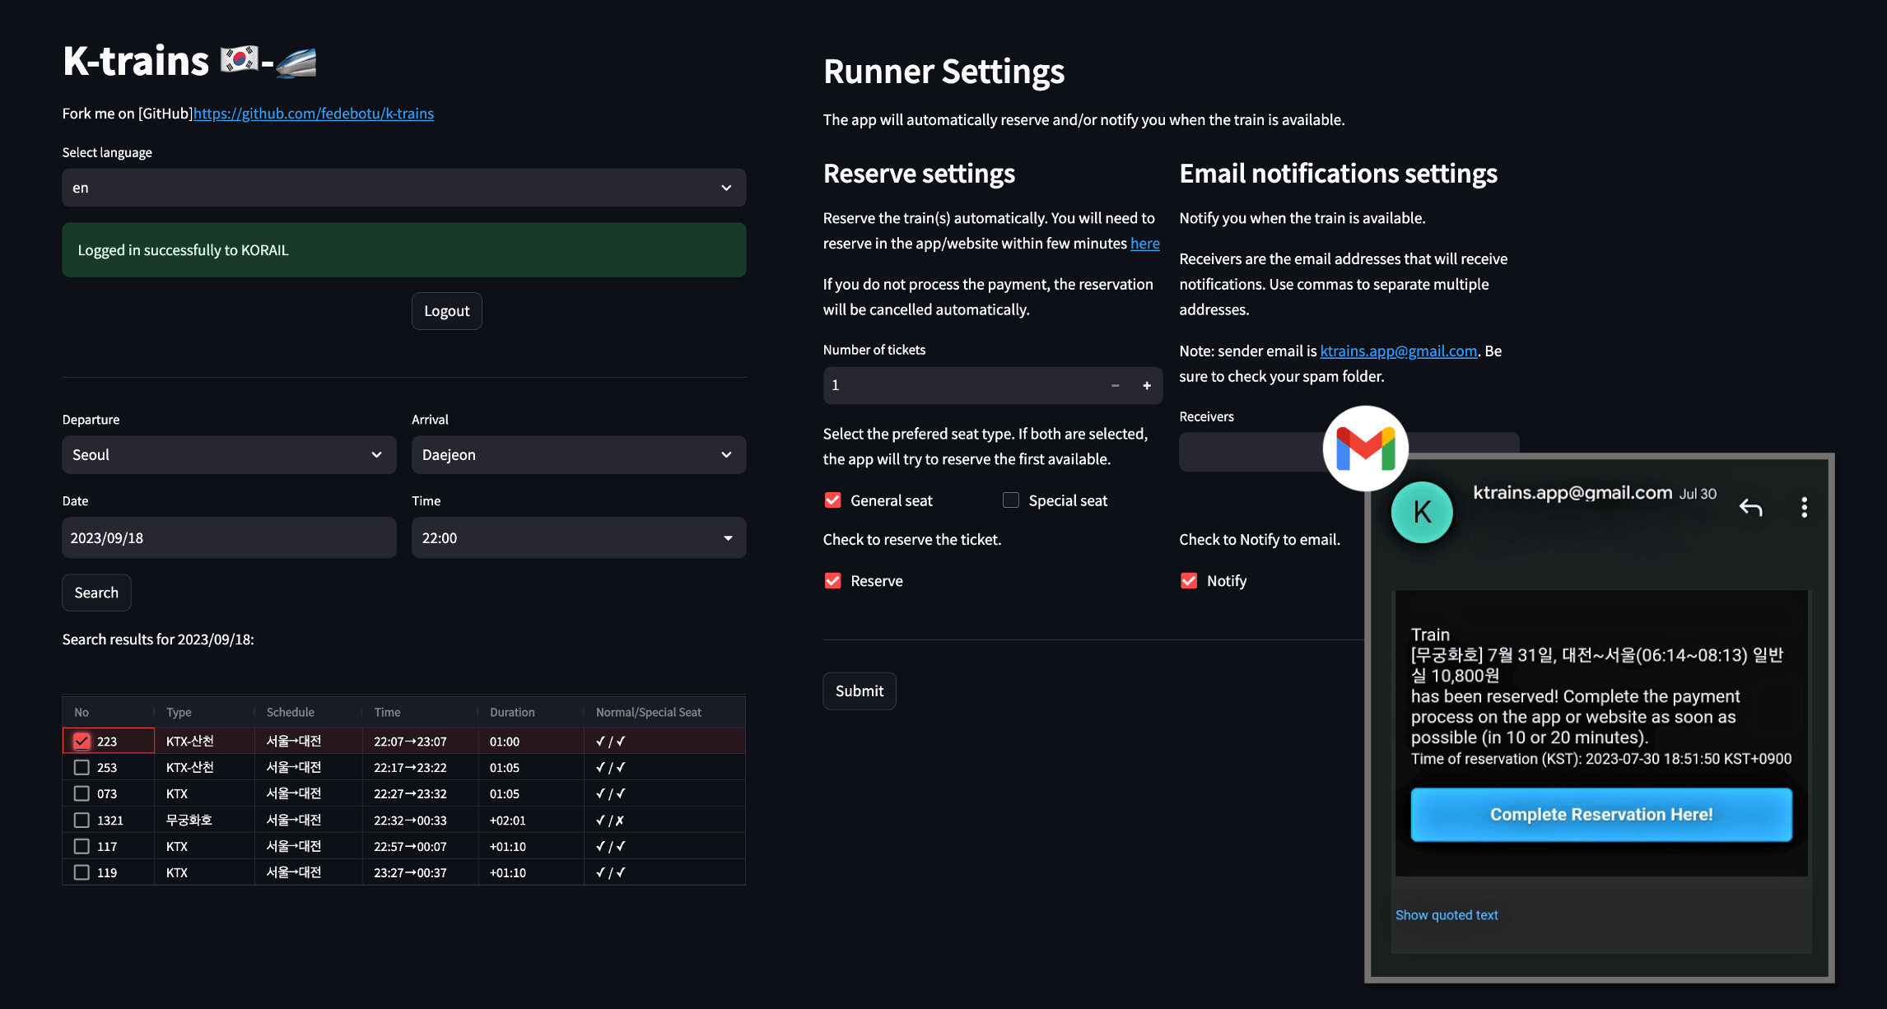Click the Date field 2023/09/18
The image size is (1887, 1009).
tap(229, 538)
